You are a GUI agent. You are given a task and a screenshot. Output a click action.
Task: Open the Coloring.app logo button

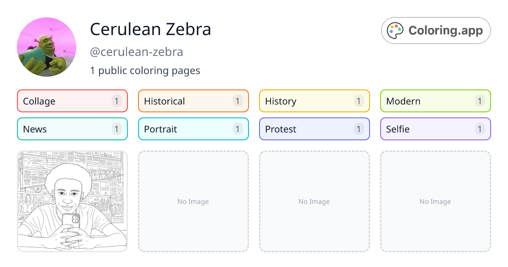coord(436,31)
